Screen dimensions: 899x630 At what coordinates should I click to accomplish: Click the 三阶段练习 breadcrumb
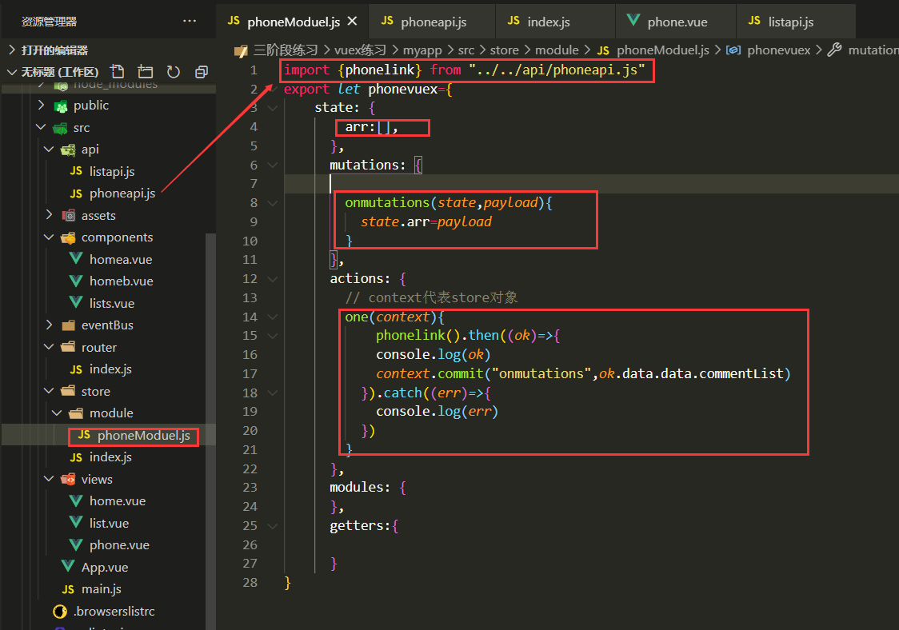[286, 50]
